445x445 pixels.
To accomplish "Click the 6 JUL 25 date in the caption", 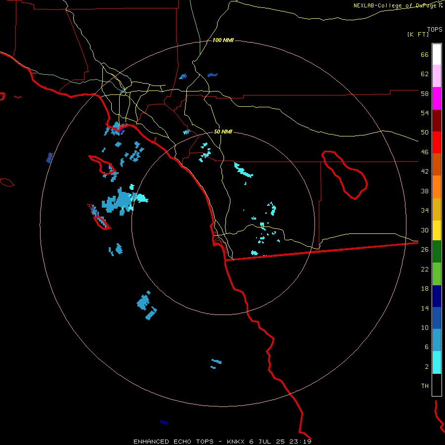I will click(x=268, y=442).
